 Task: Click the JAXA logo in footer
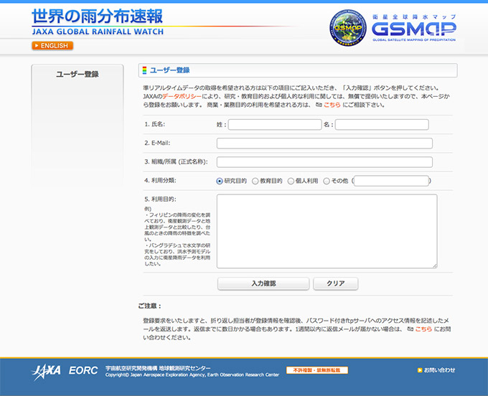click(47, 371)
